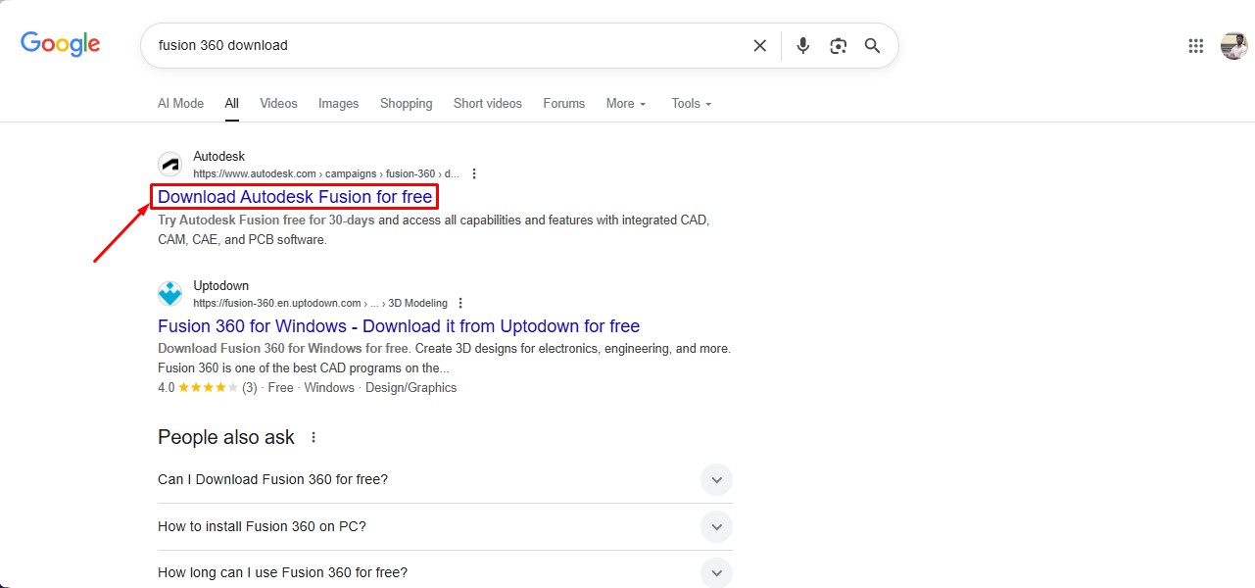Image resolution: width=1255 pixels, height=588 pixels.
Task: Click the Autodesk site name text
Action: [219, 157]
